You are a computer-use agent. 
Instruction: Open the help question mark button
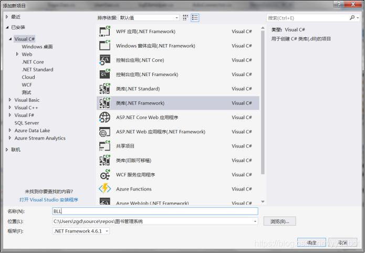point(339,4)
